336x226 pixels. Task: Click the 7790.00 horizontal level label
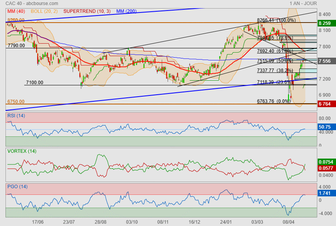pos(16,45)
